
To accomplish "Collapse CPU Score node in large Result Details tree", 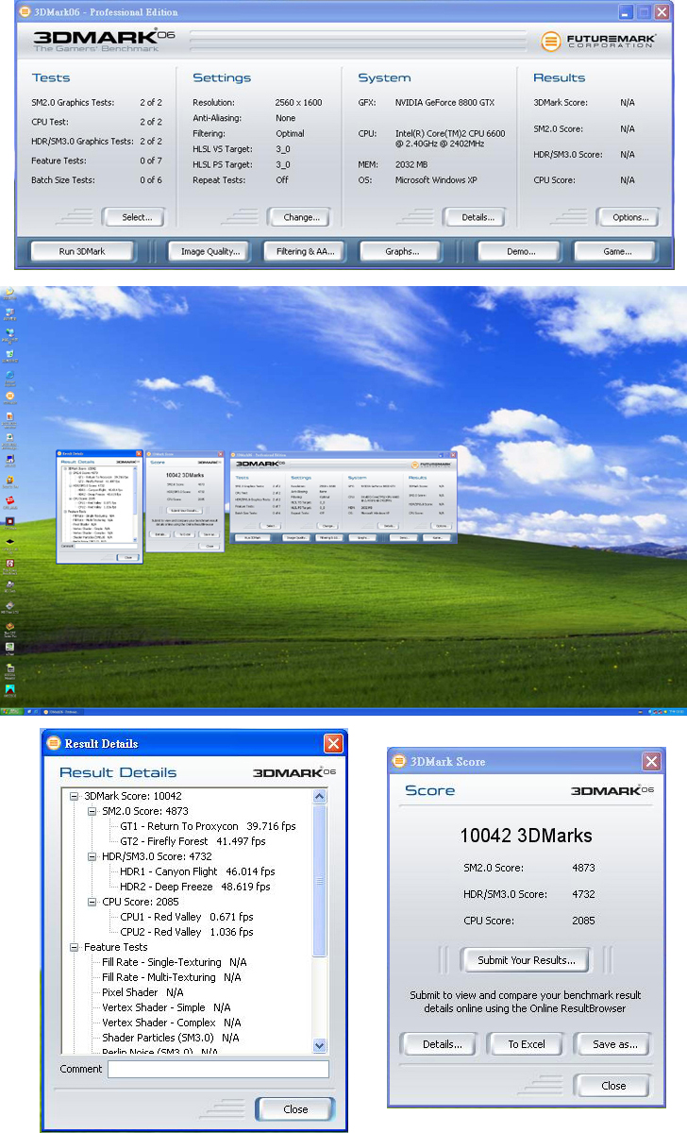I will click(92, 902).
